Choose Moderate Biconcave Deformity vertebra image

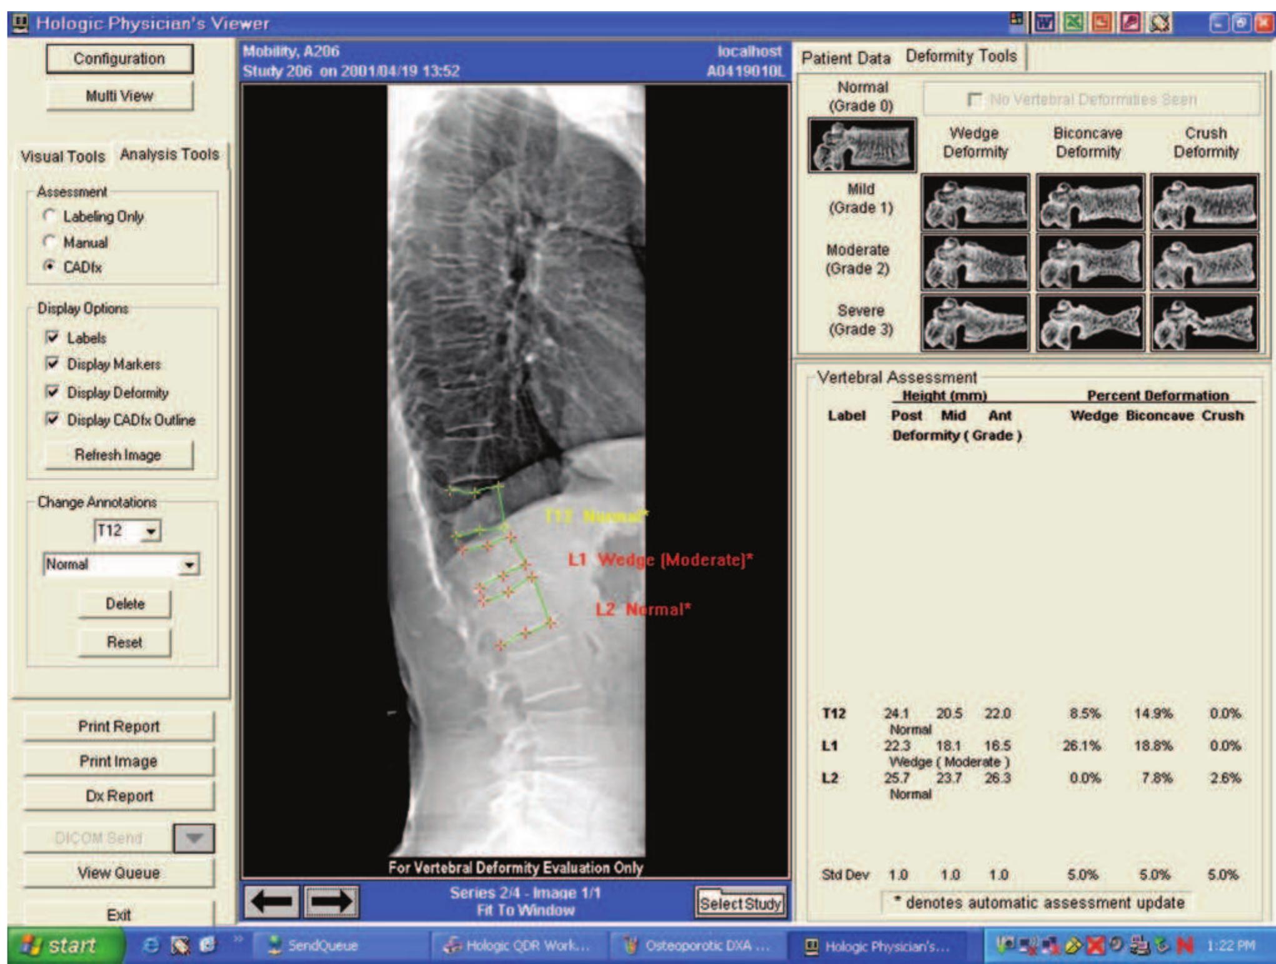[1090, 262]
